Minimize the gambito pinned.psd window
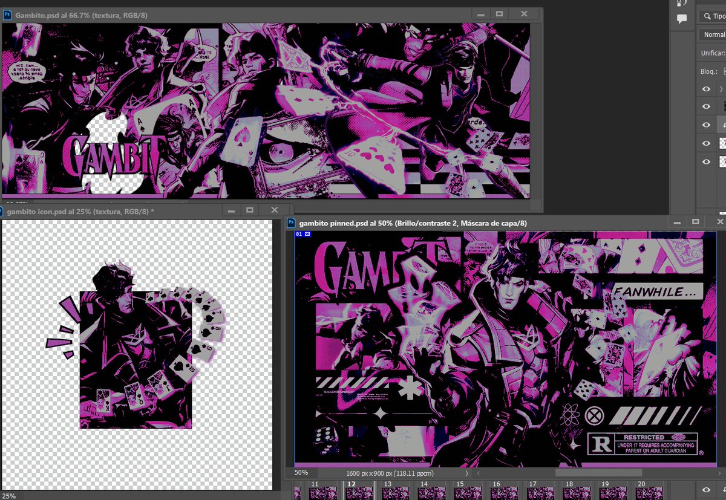Viewport: 726px width, 500px height. [x=676, y=222]
